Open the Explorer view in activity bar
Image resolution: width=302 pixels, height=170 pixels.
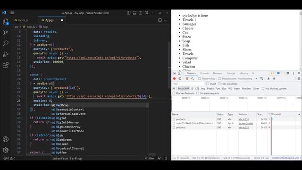pos(6,21)
